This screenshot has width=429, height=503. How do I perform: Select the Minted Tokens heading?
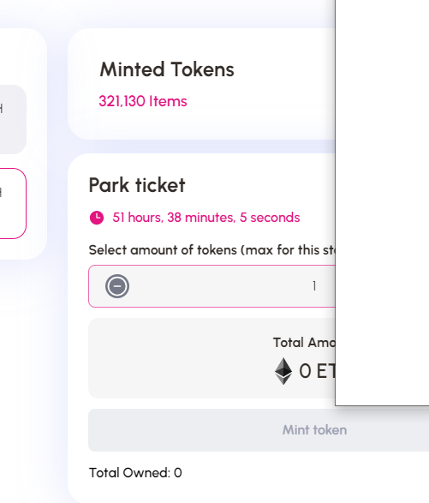click(x=167, y=69)
